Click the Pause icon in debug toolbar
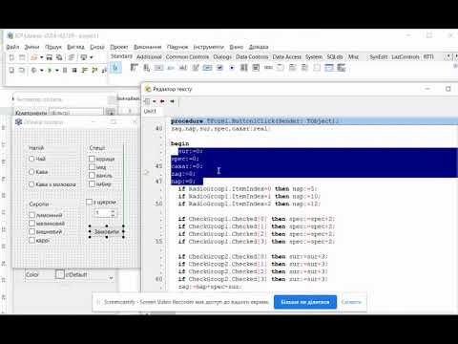 point(65,70)
